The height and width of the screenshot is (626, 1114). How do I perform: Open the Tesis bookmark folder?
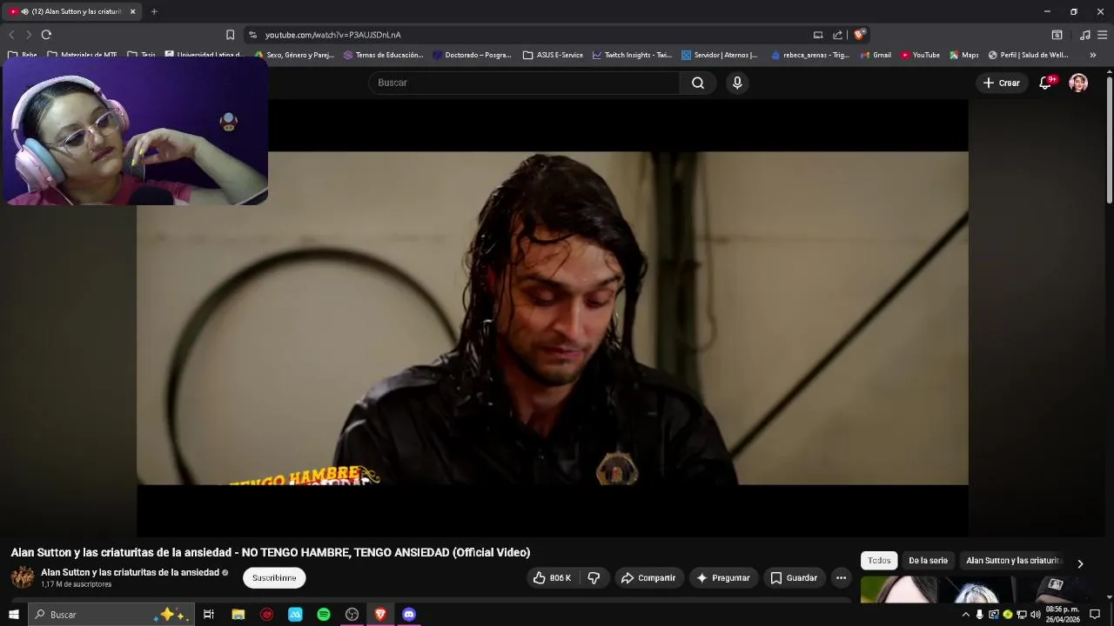pos(141,55)
